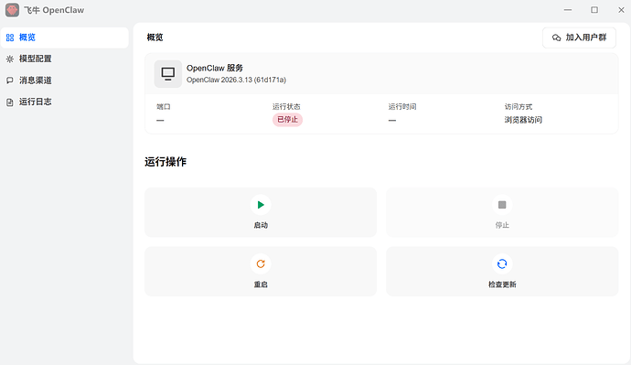Click the OpenClaw 服务 monitor icon

168,74
